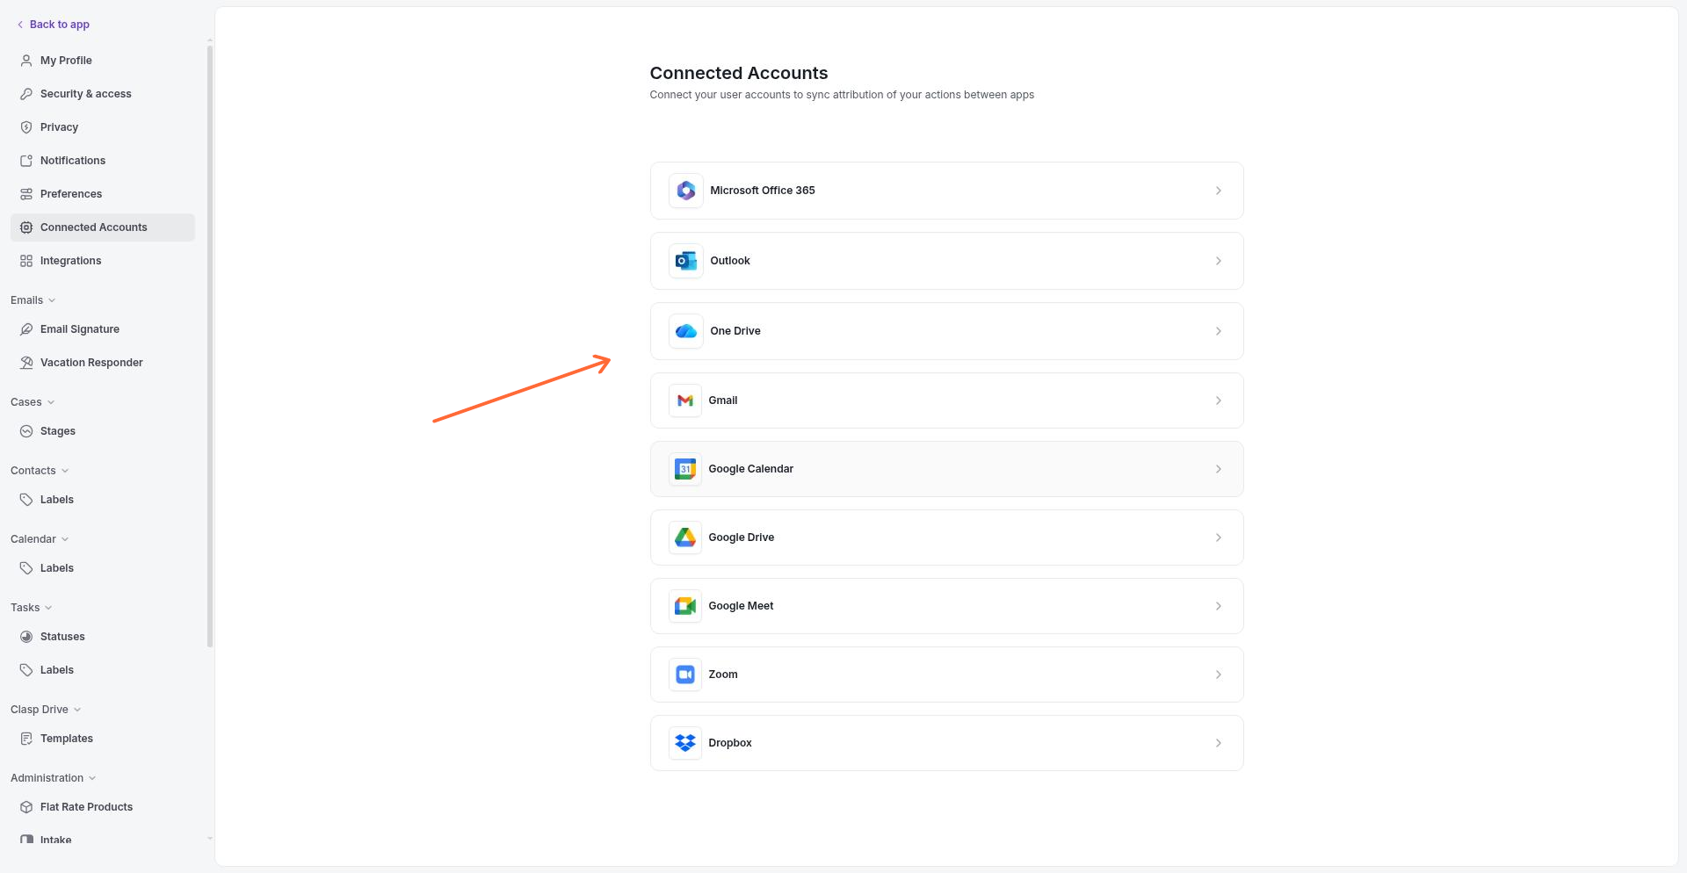Connect the Google Calendar account
The height and width of the screenshot is (873, 1687).
point(946,469)
